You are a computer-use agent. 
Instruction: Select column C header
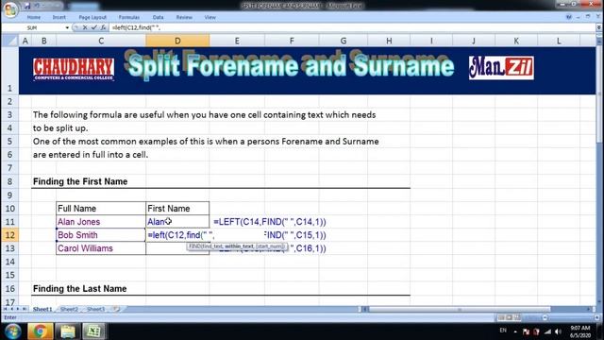tap(101, 41)
